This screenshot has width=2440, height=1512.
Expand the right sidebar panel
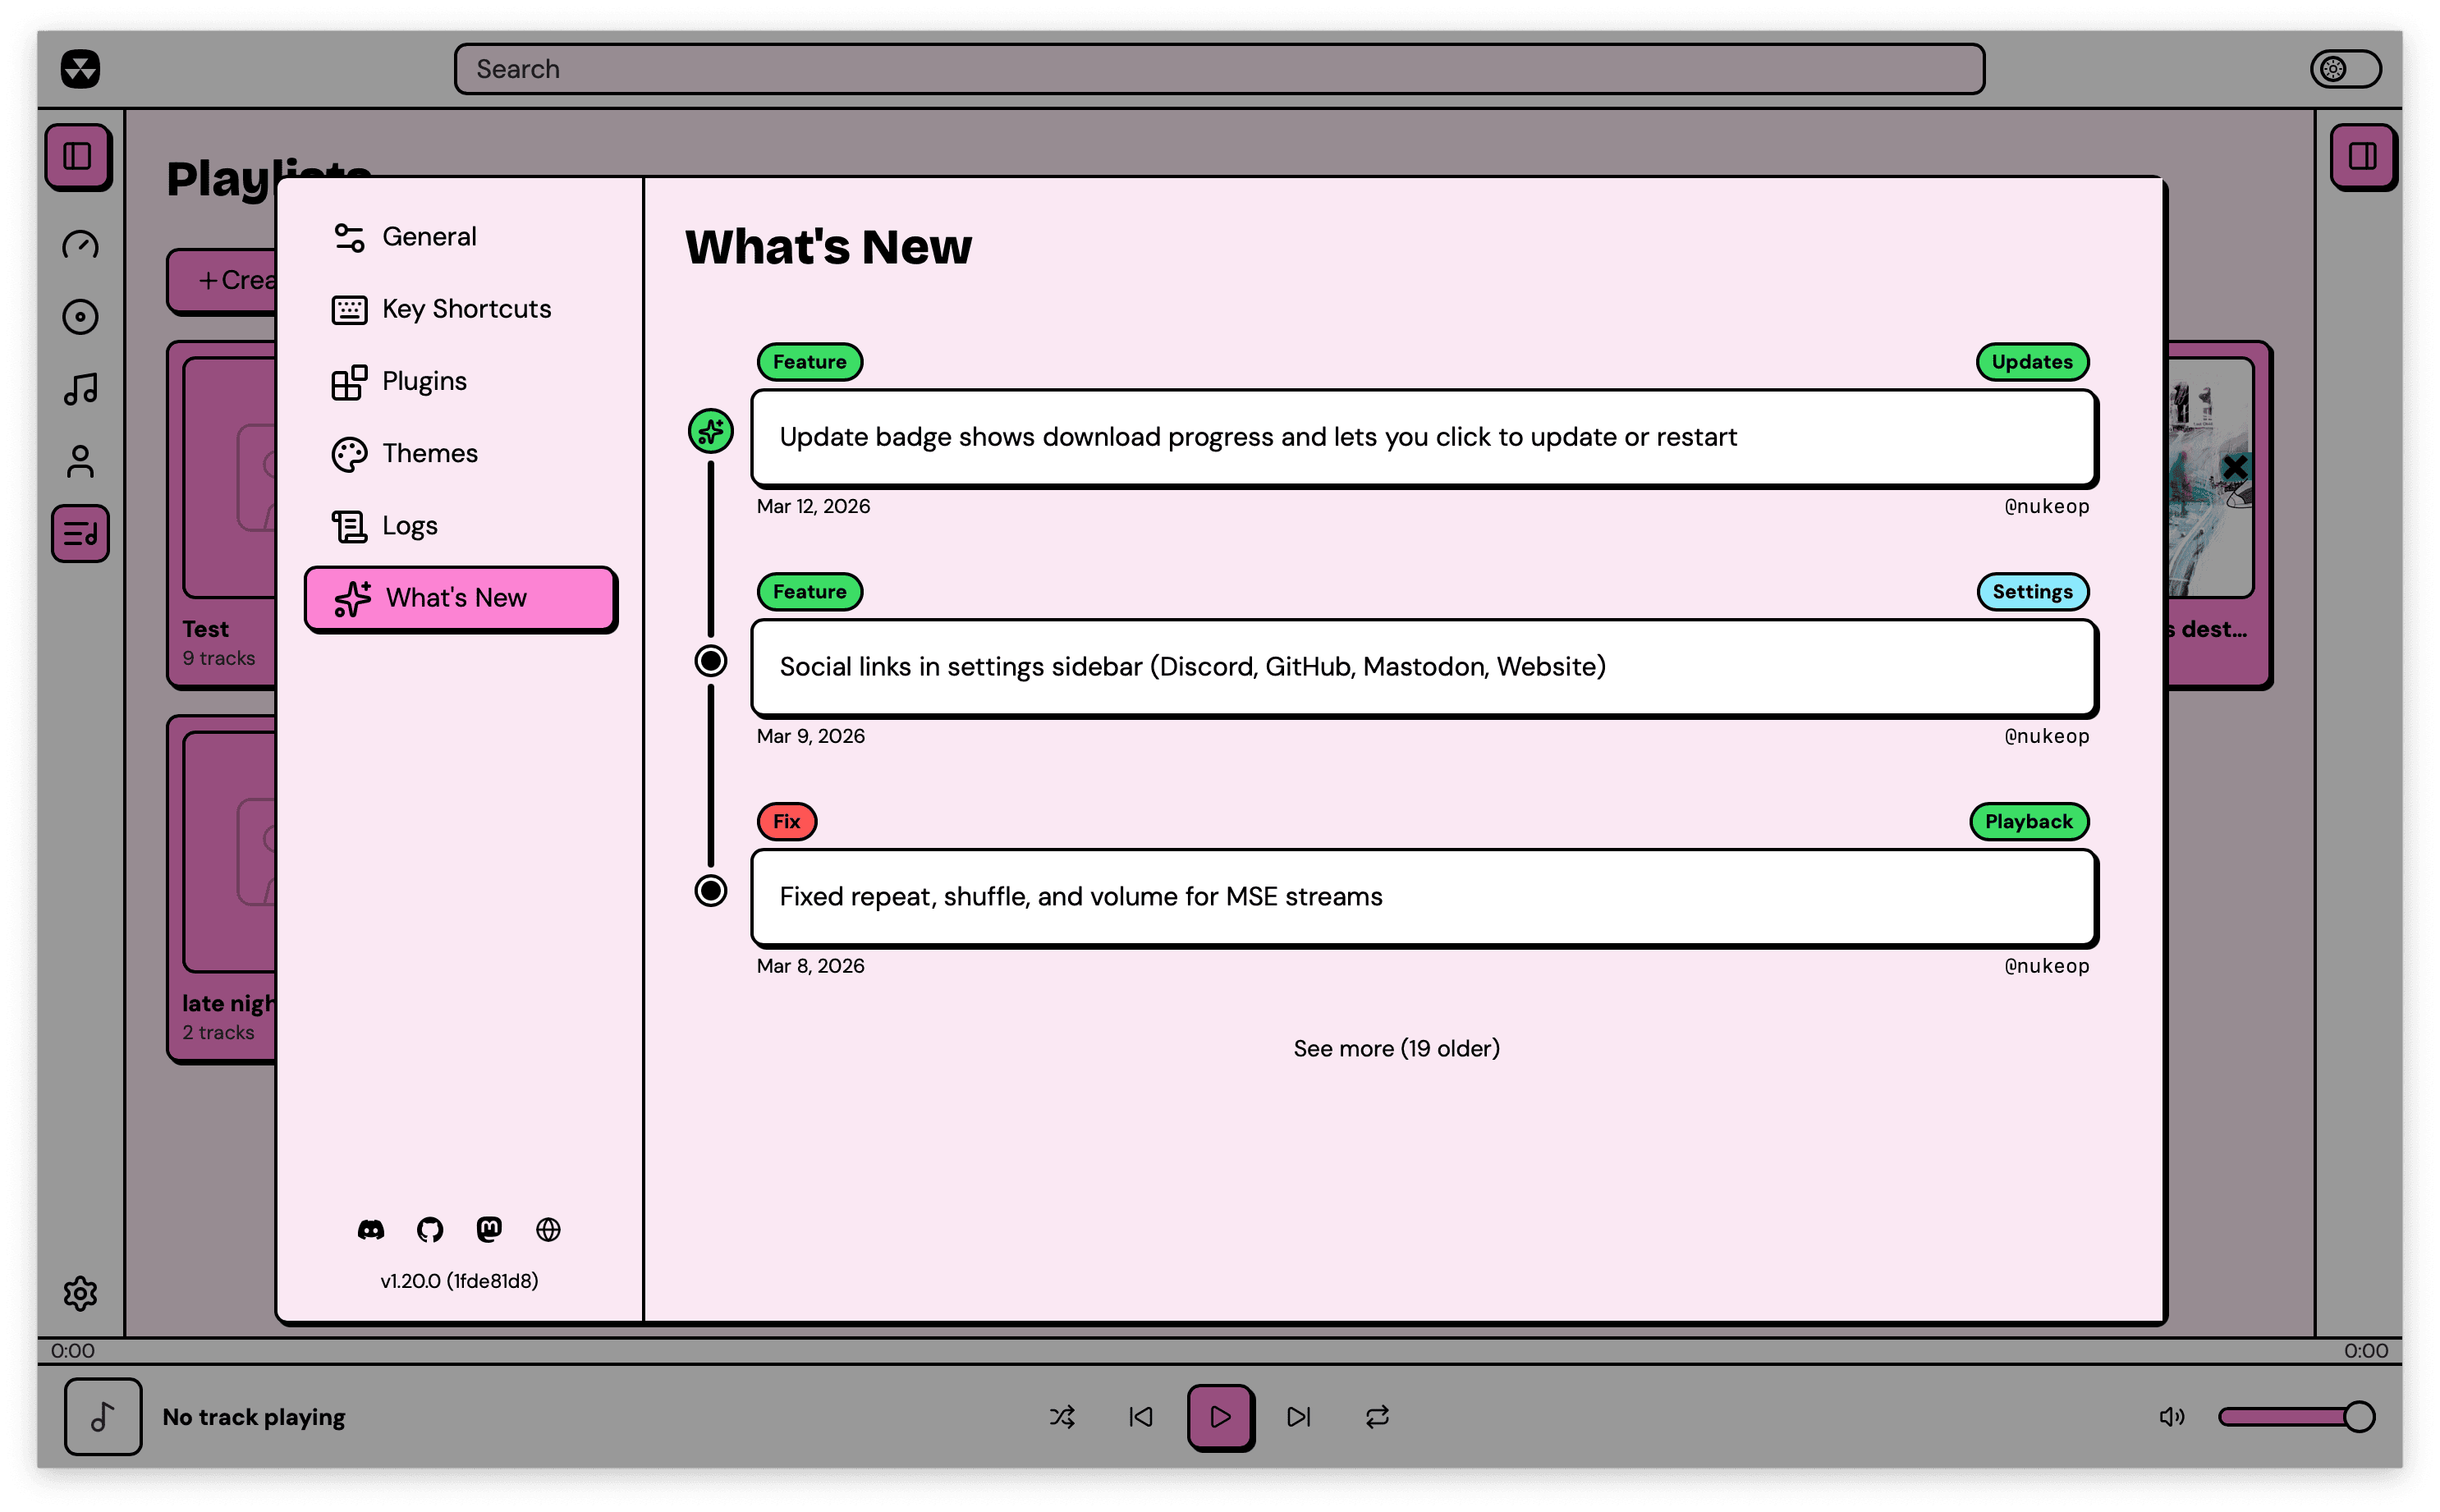(2362, 156)
